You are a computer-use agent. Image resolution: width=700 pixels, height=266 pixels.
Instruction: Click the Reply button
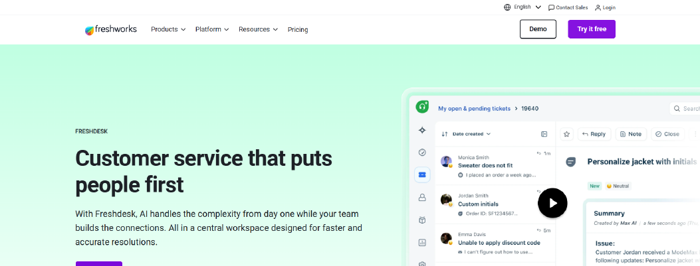point(594,134)
